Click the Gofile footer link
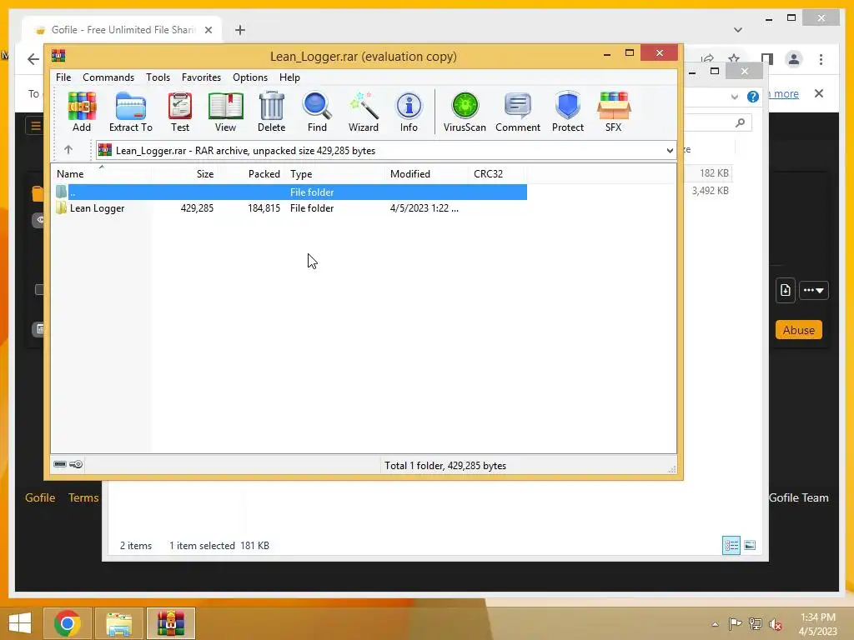Screen dimensions: 854x640 pos(40,497)
